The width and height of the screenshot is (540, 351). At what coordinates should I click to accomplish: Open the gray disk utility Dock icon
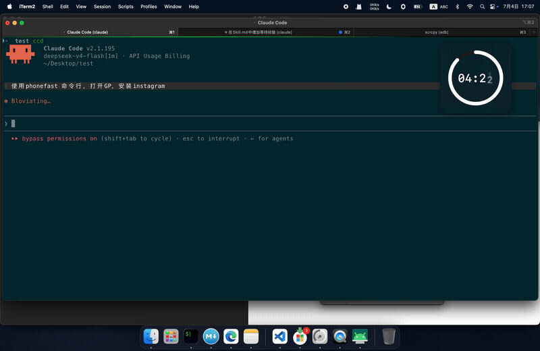[x=320, y=337]
